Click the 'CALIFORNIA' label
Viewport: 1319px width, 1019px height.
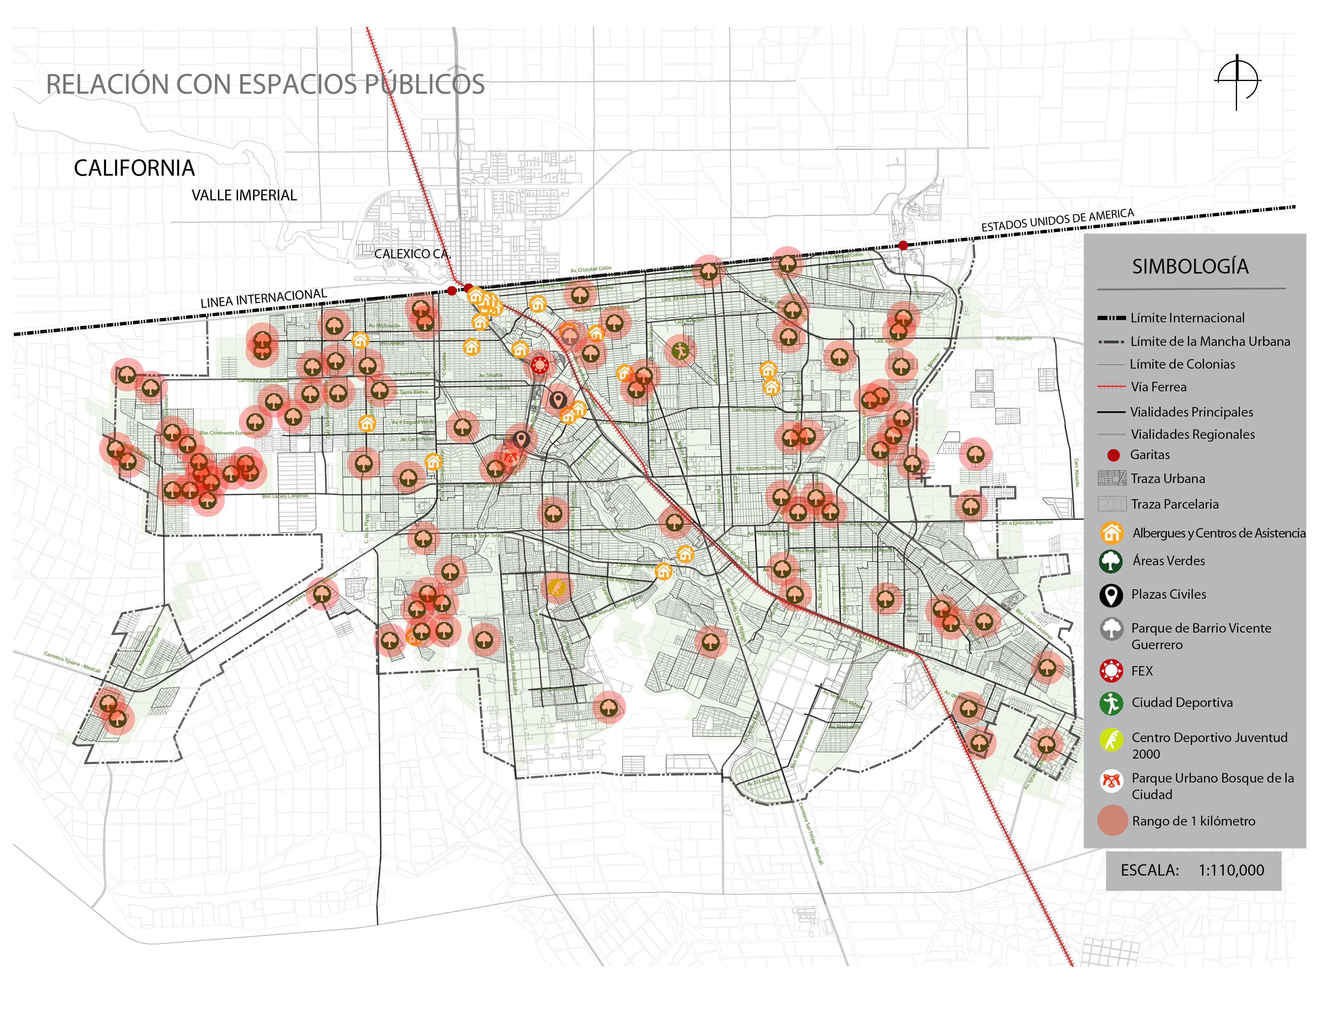coord(134,168)
